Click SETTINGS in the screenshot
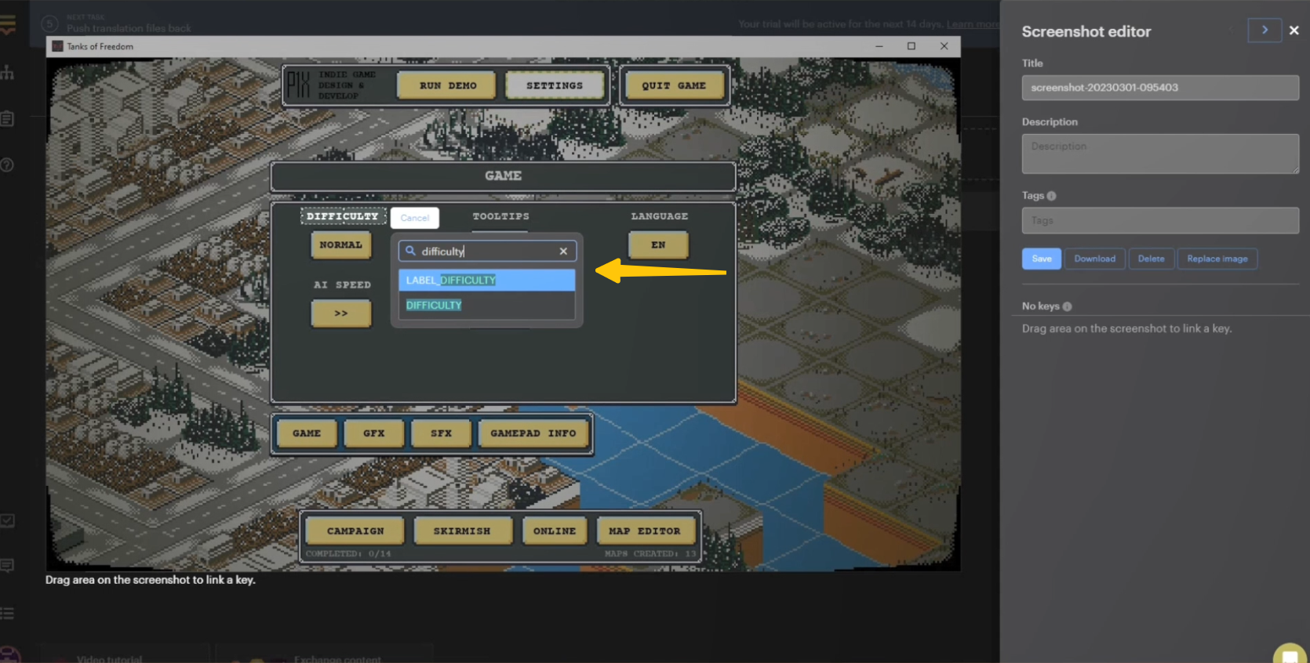Image resolution: width=1310 pixels, height=663 pixels. coord(555,85)
